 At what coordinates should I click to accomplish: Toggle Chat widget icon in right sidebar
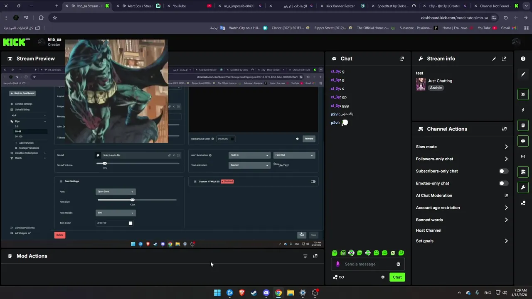[523, 141]
